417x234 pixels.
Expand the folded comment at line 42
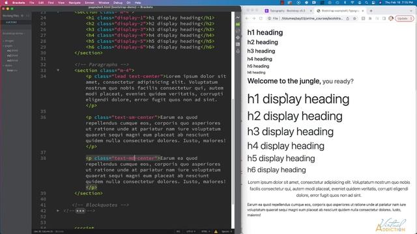(x=58, y=211)
